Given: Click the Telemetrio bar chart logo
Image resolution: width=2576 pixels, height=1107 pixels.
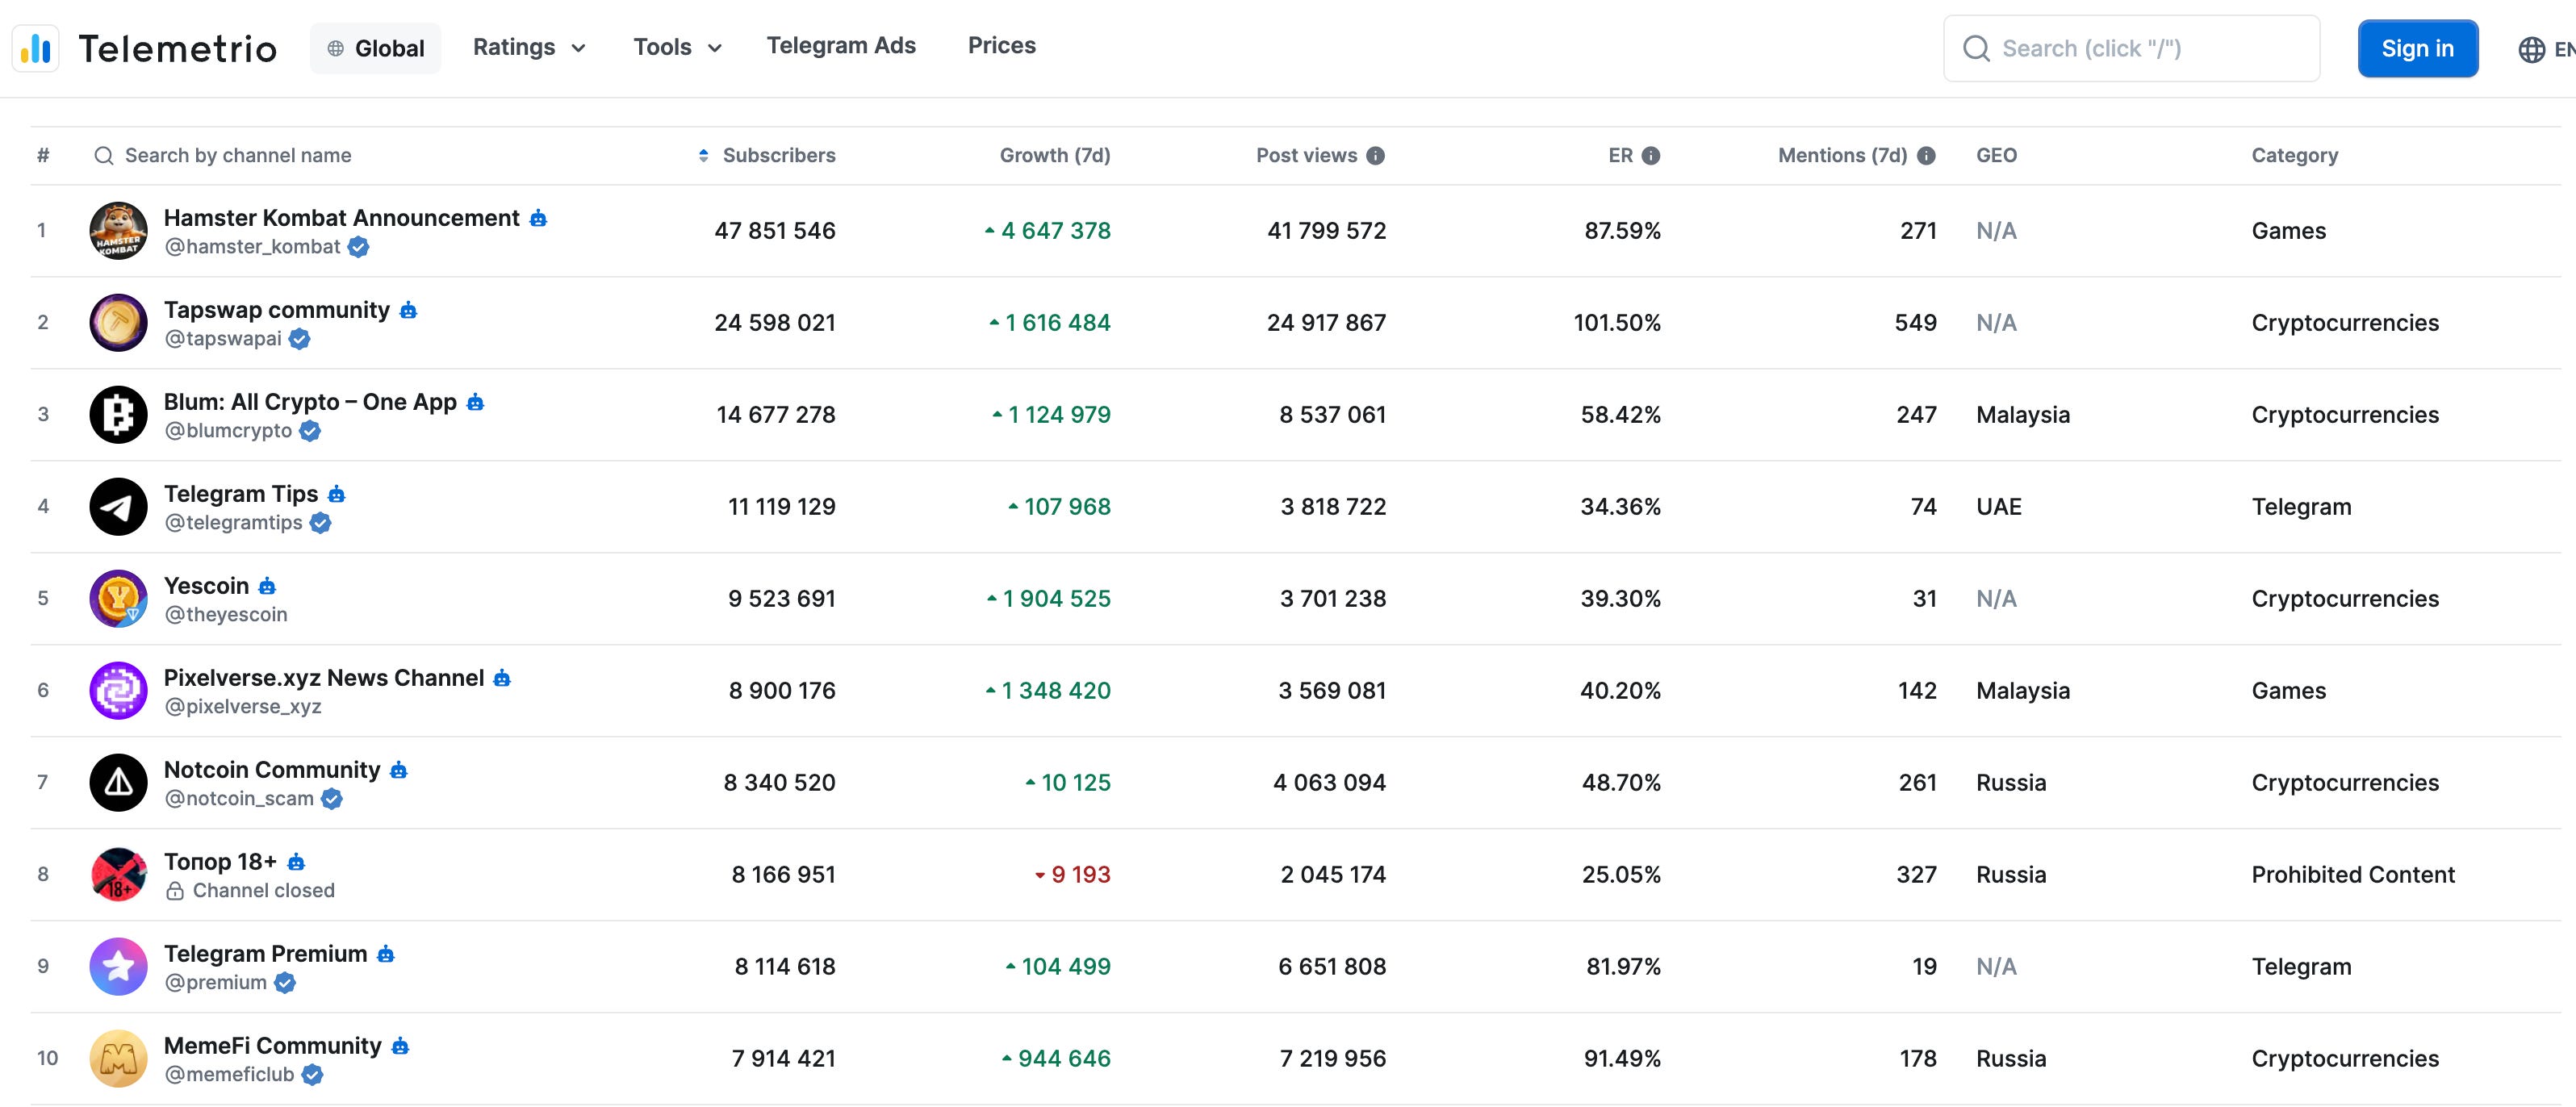Looking at the screenshot, I should click(x=36, y=48).
